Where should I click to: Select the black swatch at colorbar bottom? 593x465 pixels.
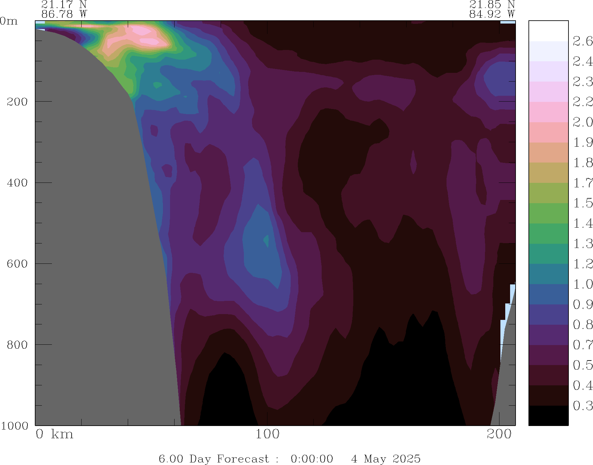click(x=548, y=415)
